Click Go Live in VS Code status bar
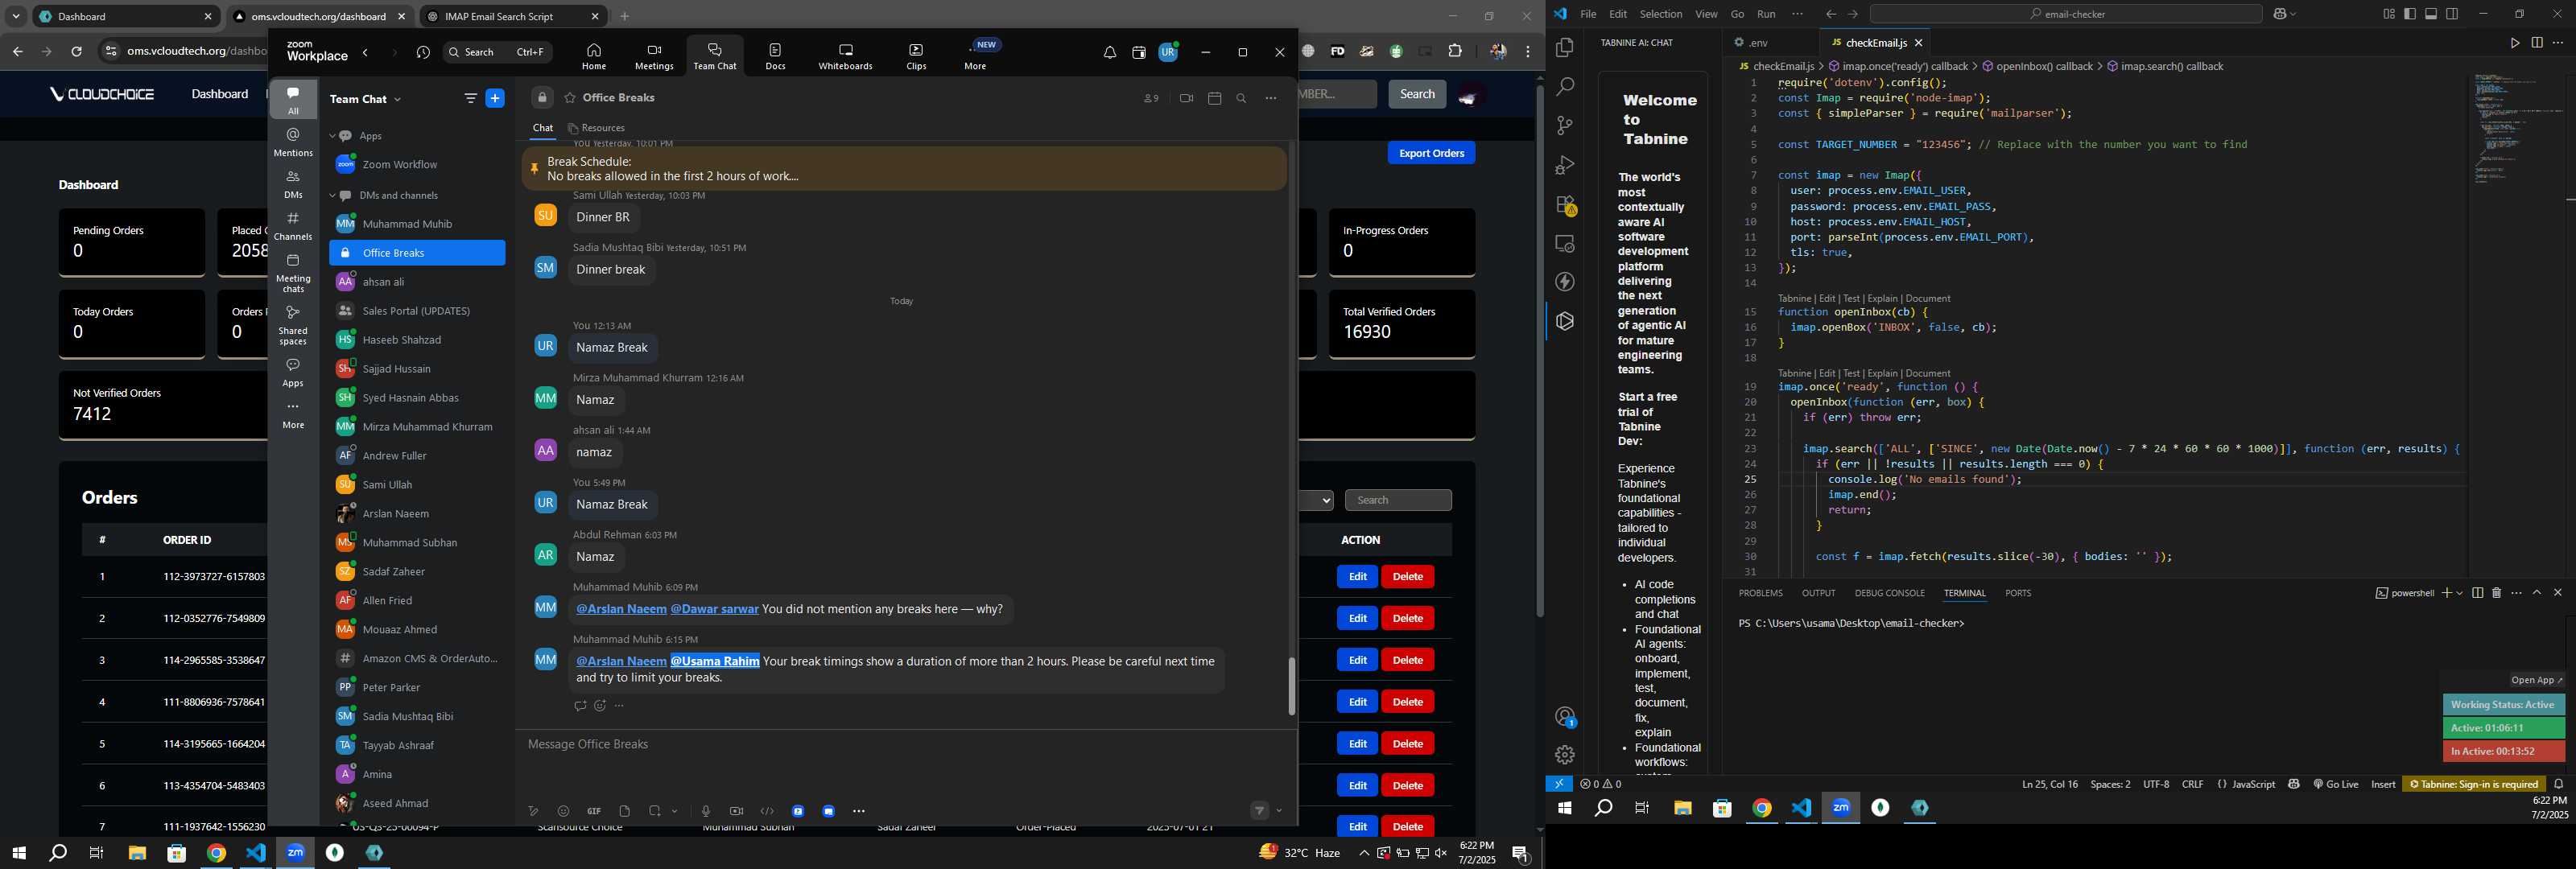Viewport: 2576px width, 869px height. click(2336, 784)
